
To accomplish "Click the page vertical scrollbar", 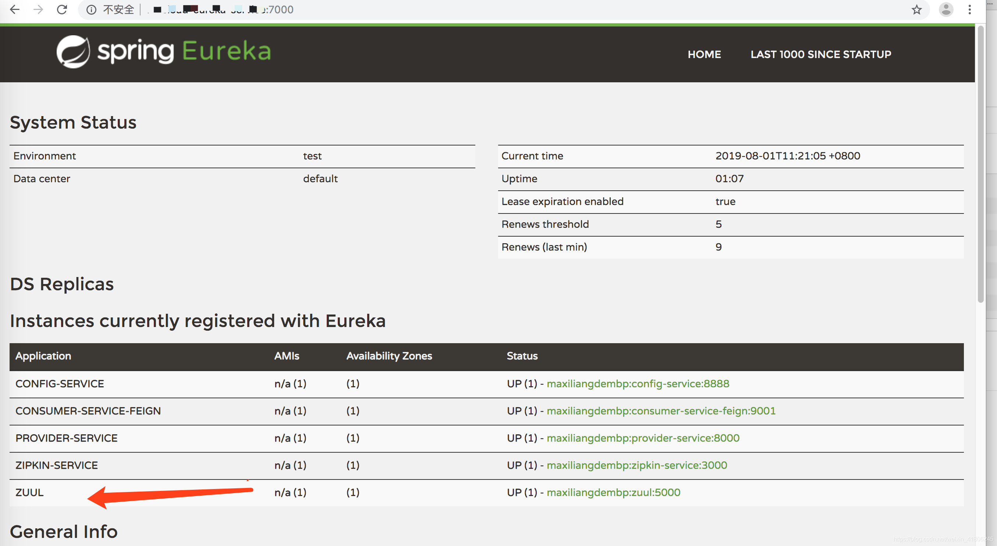I will click(x=980, y=164).
